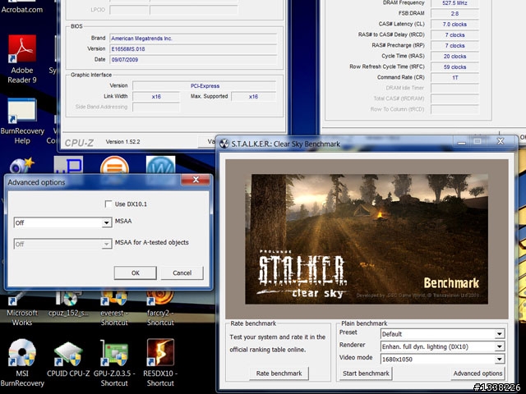This screenshot has width=526, height=394.
Task: Minimize the Clear Sky Benchmark window
Action: coord(462,142)
